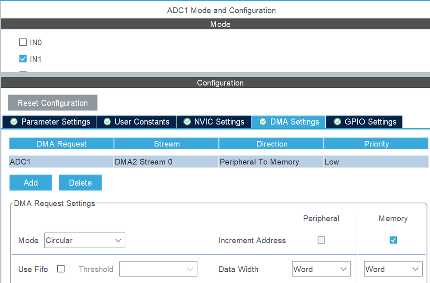This screenshot has height=283, width=430.
Task: Click the Delete DMA request button
Action: point(80,183)
